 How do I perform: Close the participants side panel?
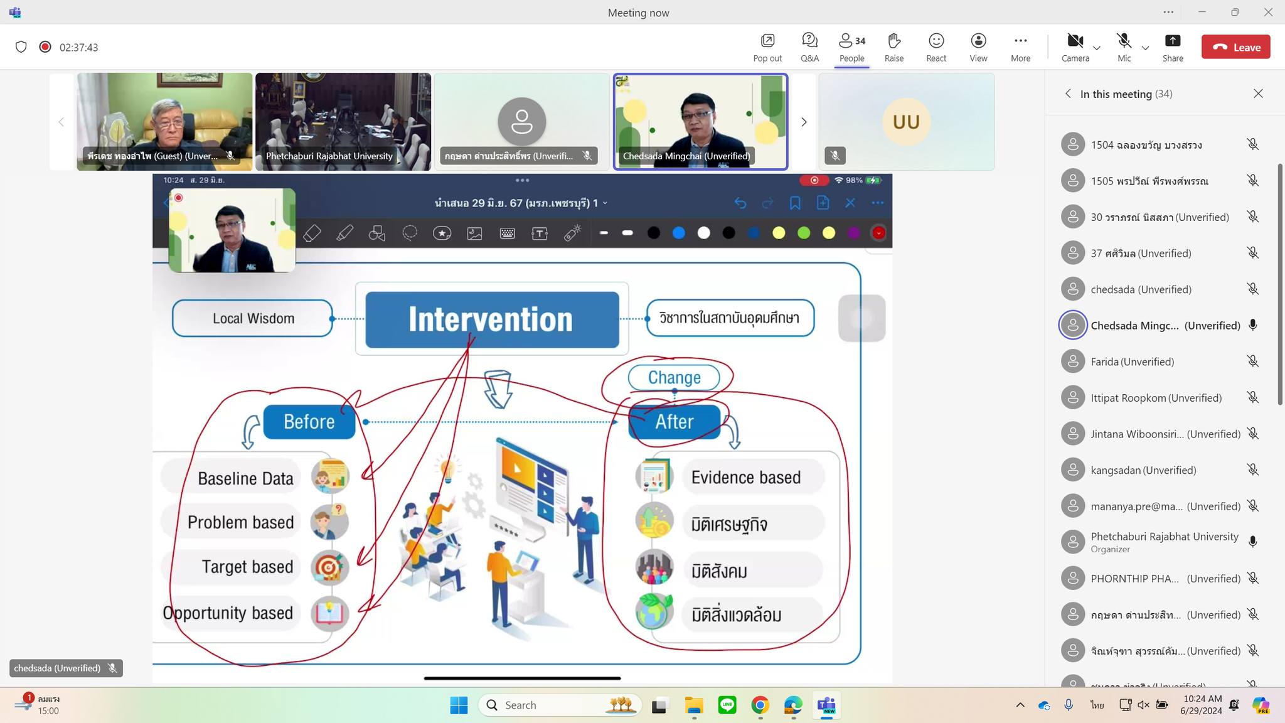[1258, 94]
